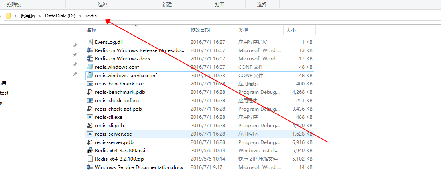Click the 组织 ribbon group label

[102, 4]
